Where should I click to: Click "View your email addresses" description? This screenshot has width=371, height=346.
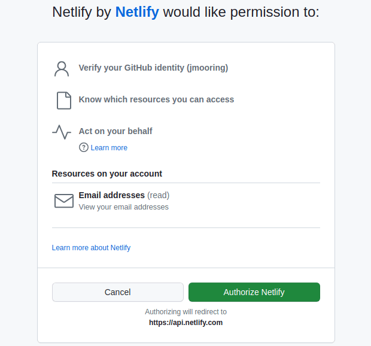[x=124, y=207]
